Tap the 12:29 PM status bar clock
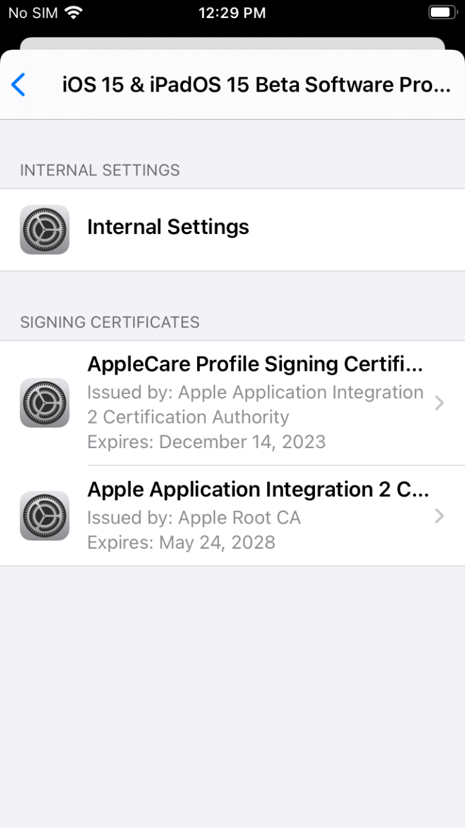Image resolution: width=465 pixels, height=828 pixels. (232, 13)
